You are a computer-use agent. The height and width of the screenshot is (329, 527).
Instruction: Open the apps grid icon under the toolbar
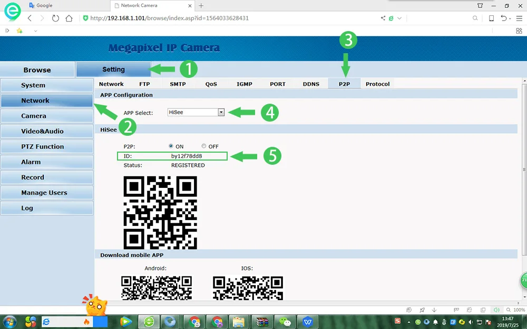coord(519,31)
